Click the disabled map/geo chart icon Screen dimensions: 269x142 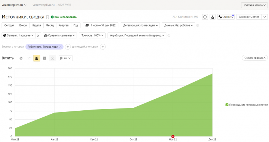point(53,58)
